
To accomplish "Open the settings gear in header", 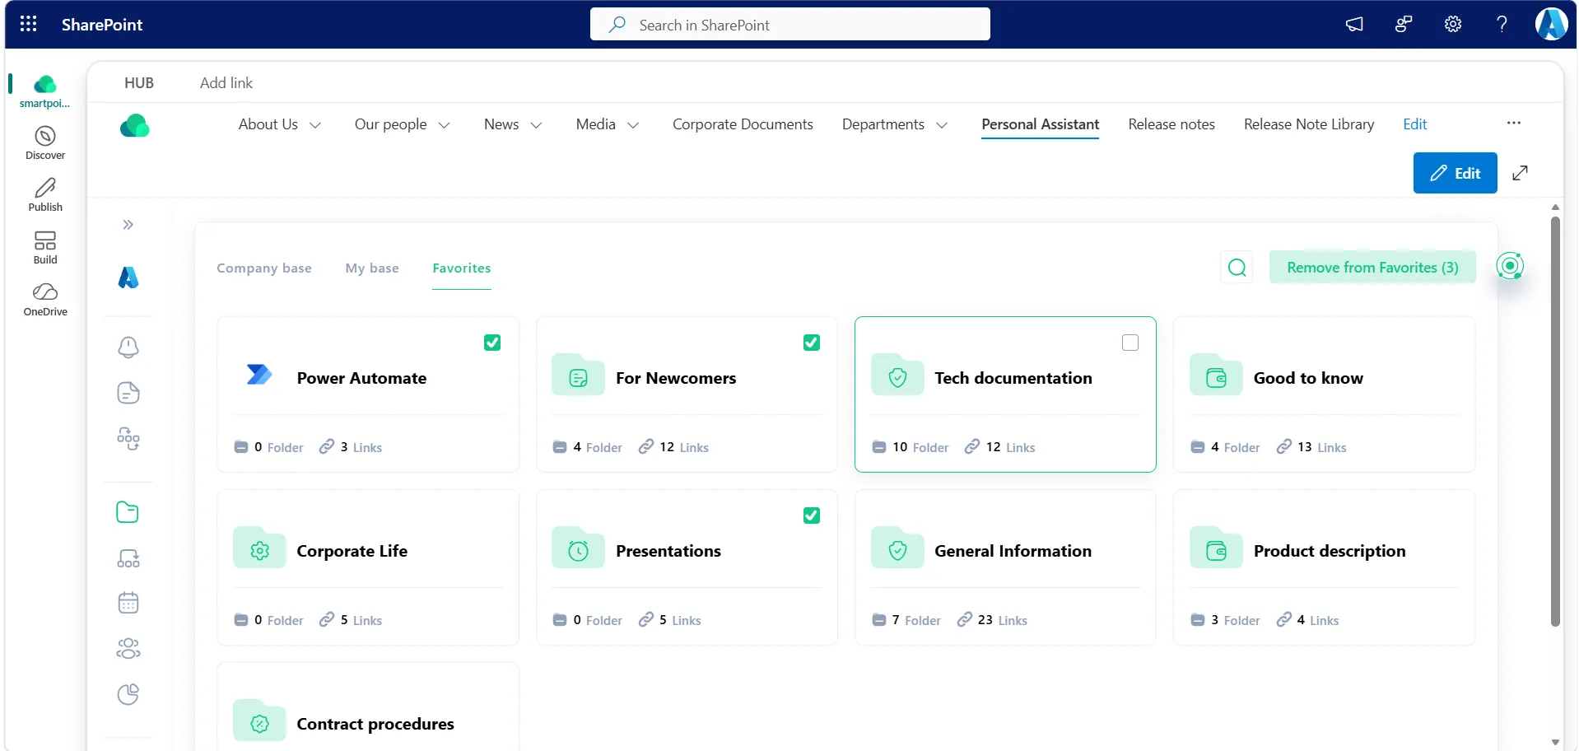I will (1453, 24).
